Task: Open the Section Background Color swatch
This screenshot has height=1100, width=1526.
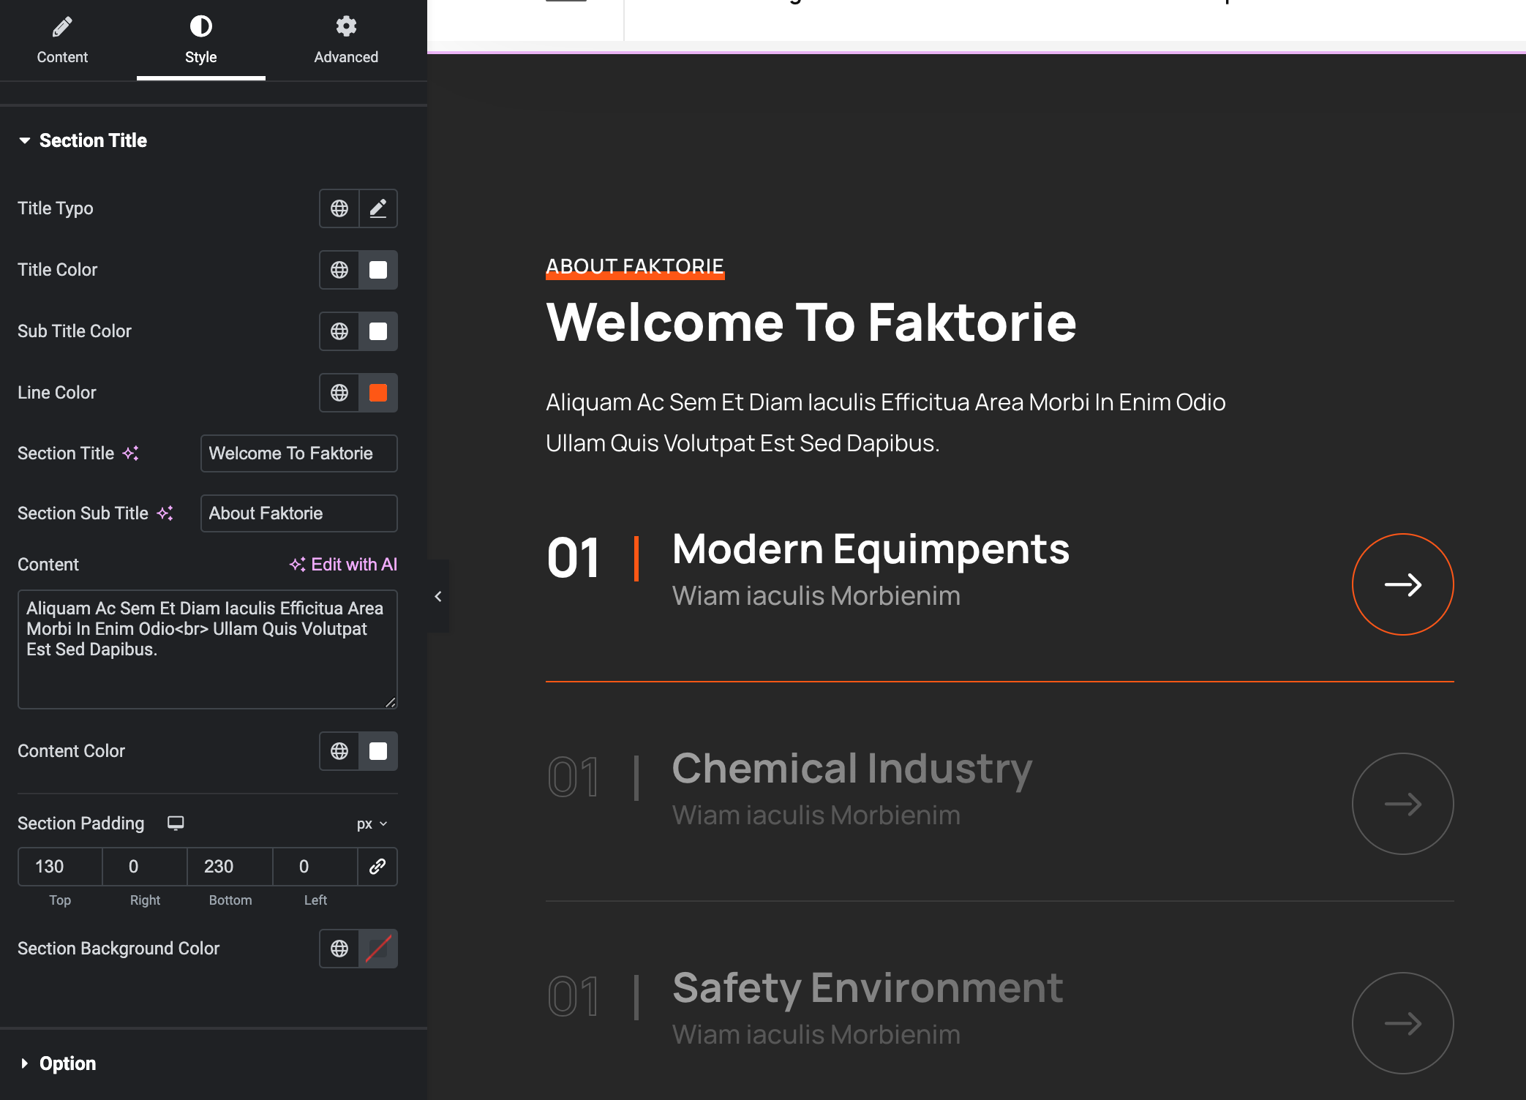Action: (378, 949)
